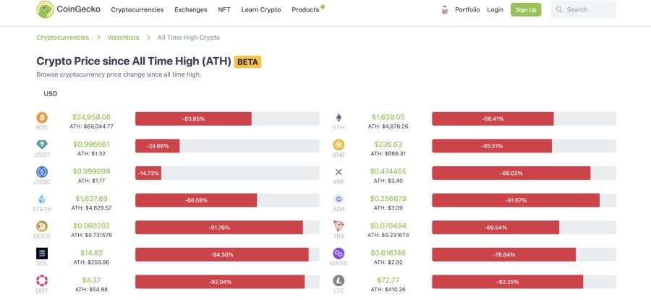Click the TRX price $0.070494
This screenshot has height=300, width=651.
coord(388,226)
